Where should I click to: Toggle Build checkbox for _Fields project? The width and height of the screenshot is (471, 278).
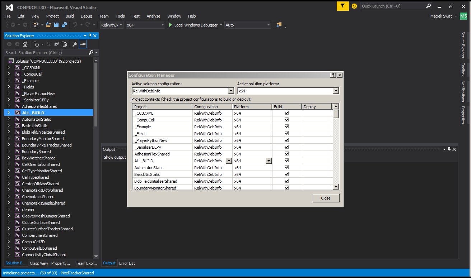coord(286,134)
